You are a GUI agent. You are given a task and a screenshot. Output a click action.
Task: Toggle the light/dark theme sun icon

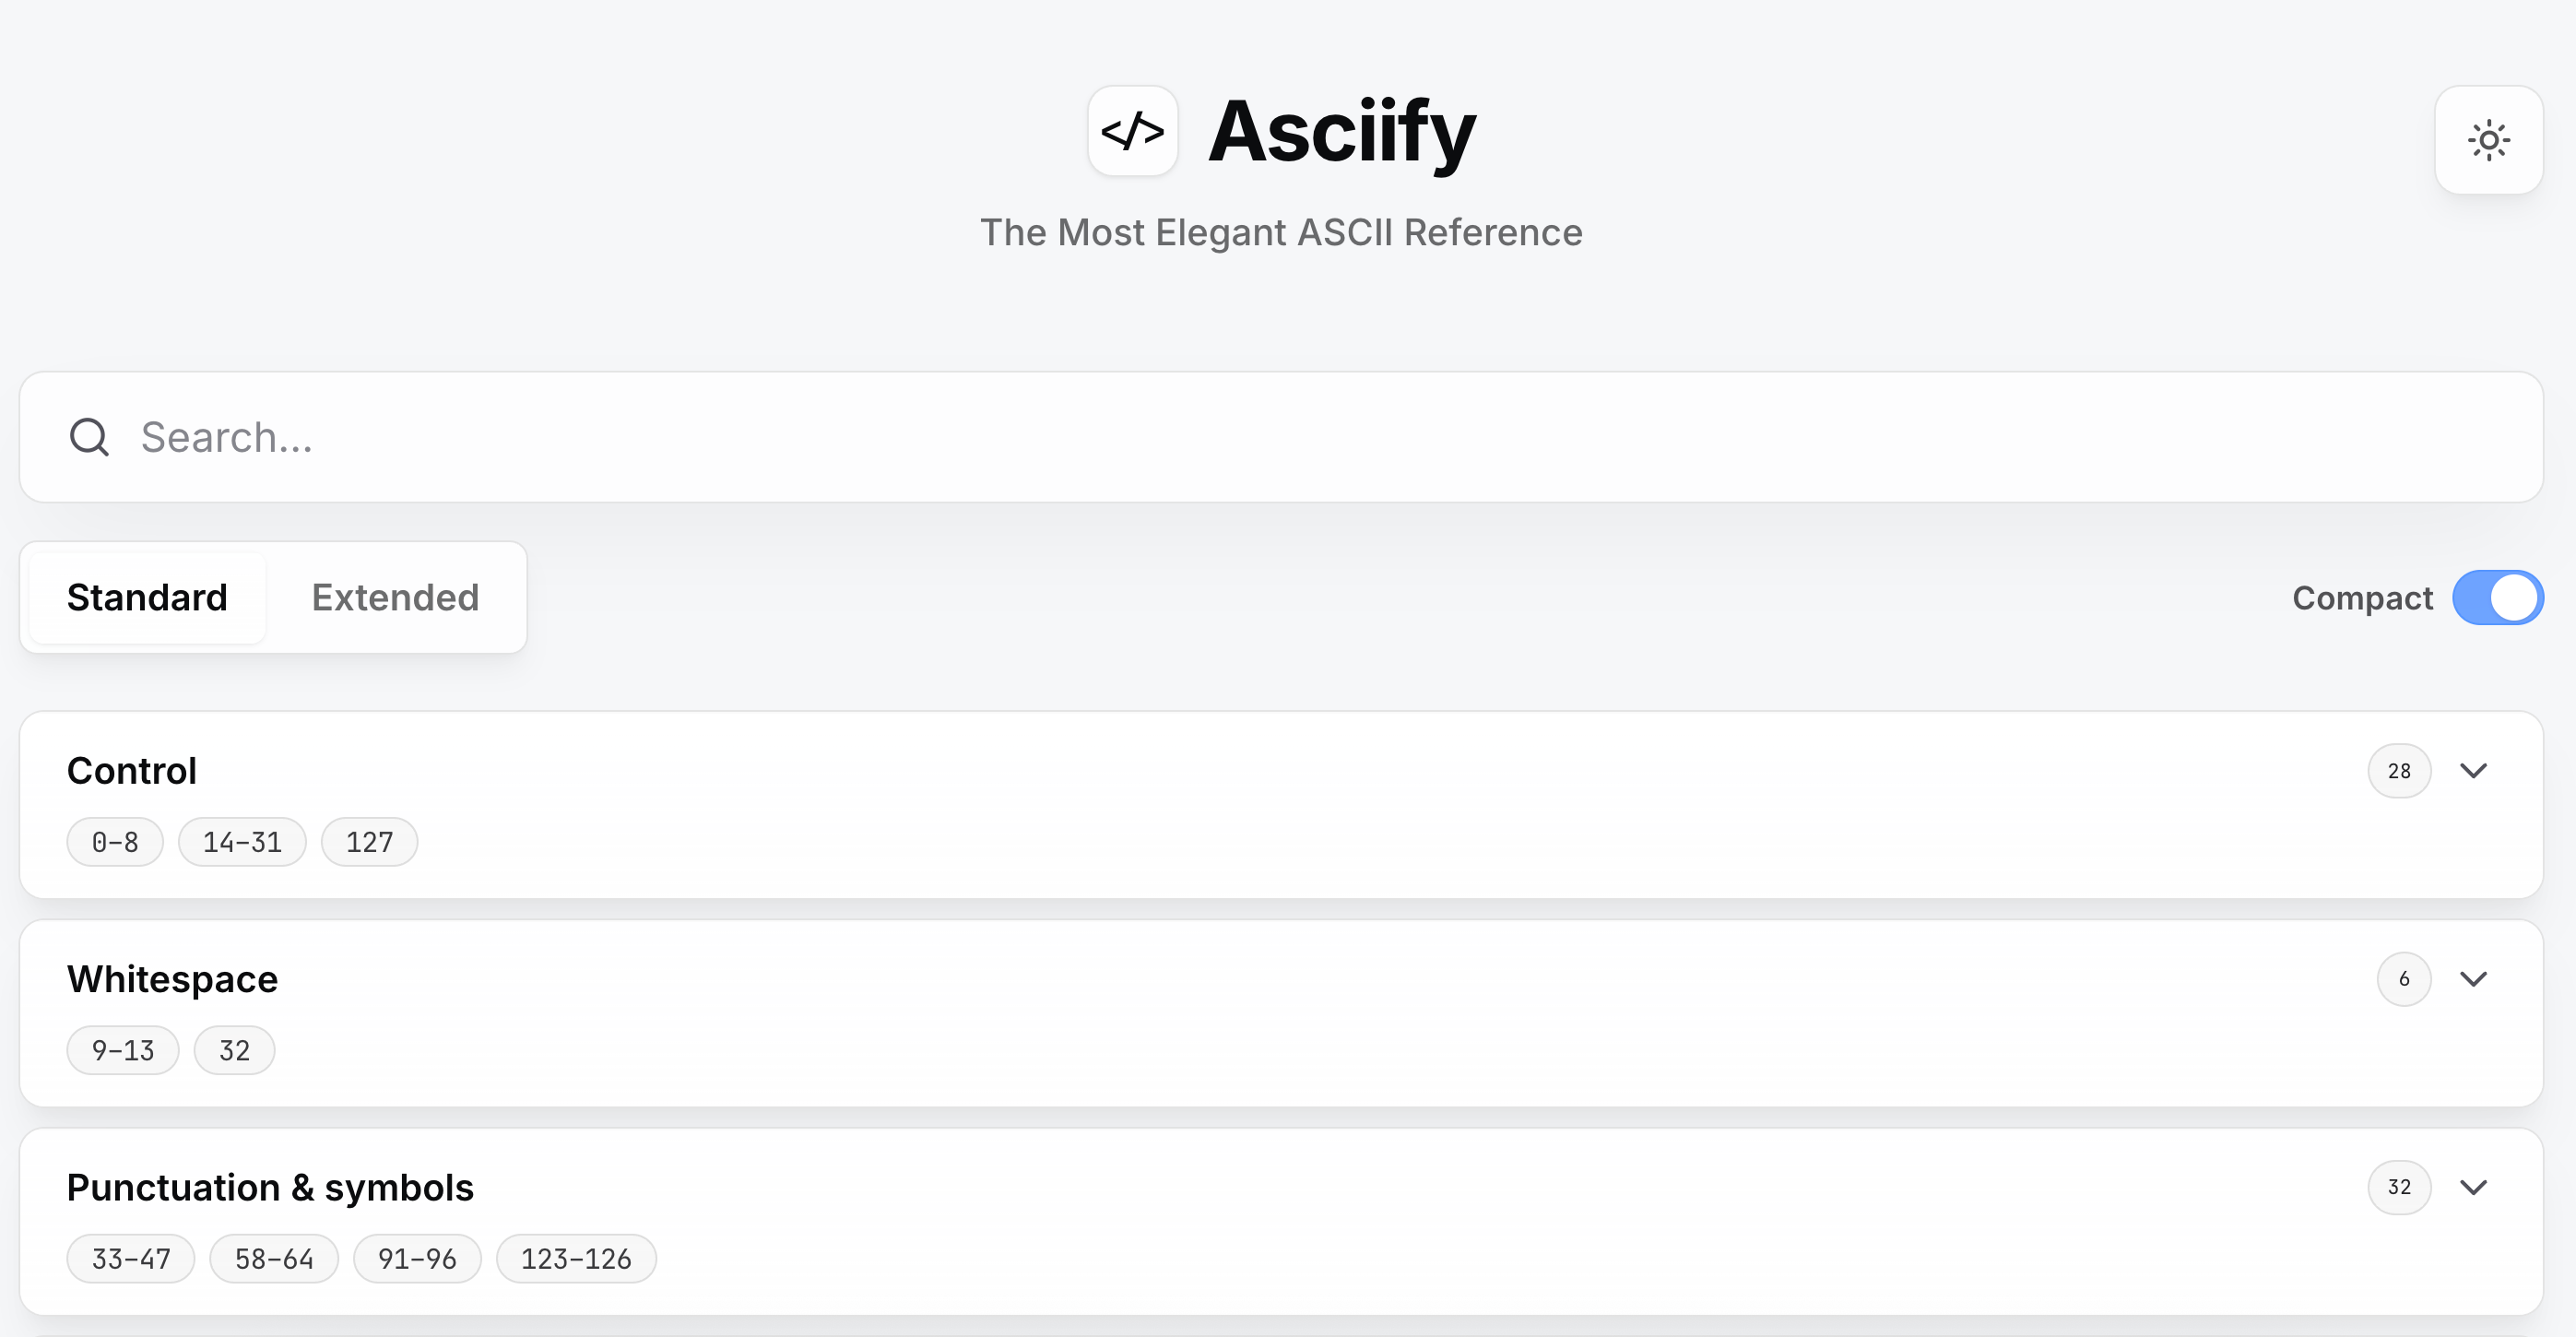tap(2488, 140)
